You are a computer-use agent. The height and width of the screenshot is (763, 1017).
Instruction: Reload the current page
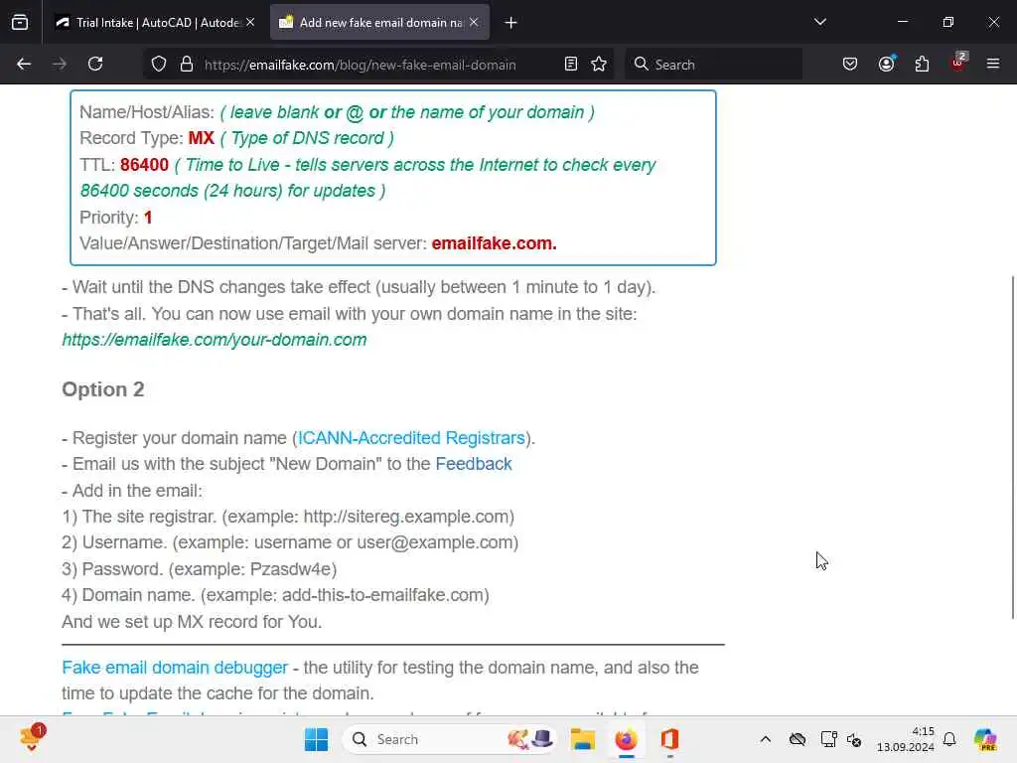(95, 64)
